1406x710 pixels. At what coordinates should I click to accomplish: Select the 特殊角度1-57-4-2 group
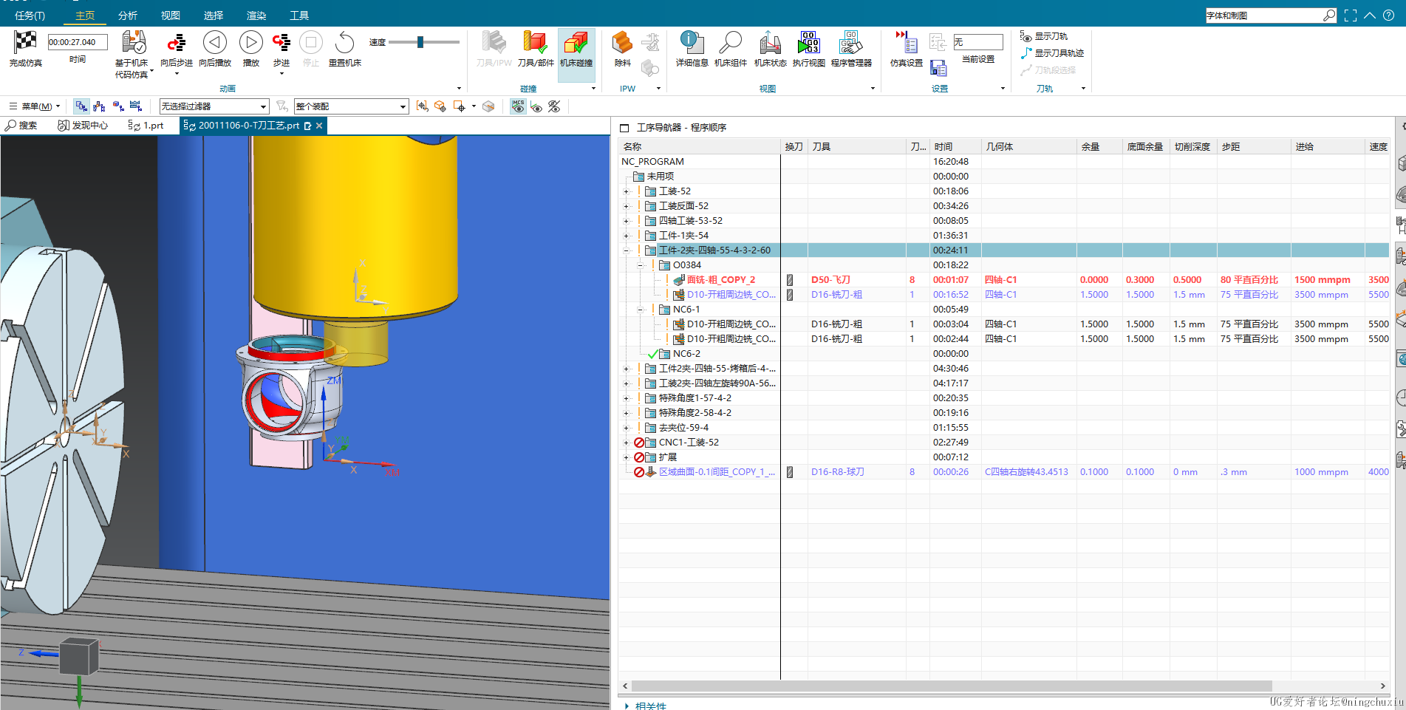695,398
